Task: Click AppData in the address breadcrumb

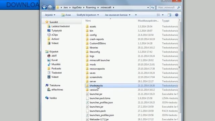Action: pos(77,7)
